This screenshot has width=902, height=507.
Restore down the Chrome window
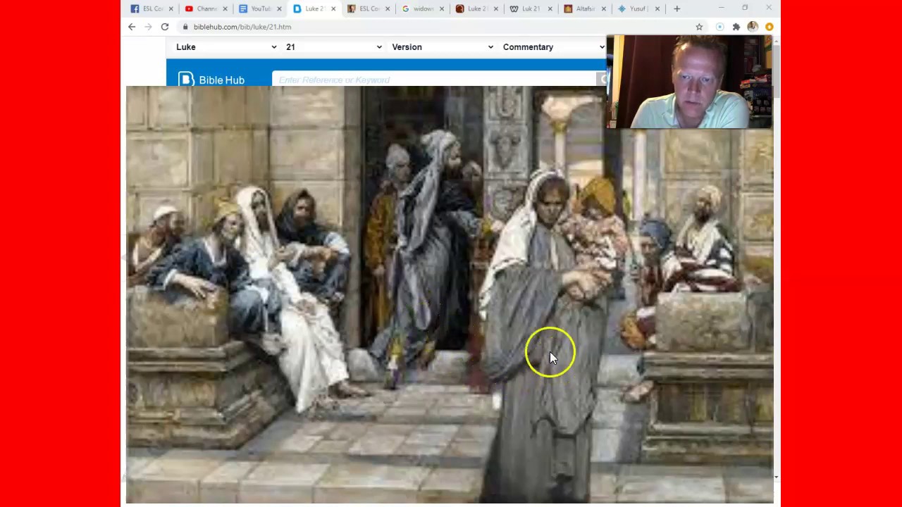coord(745,8)
